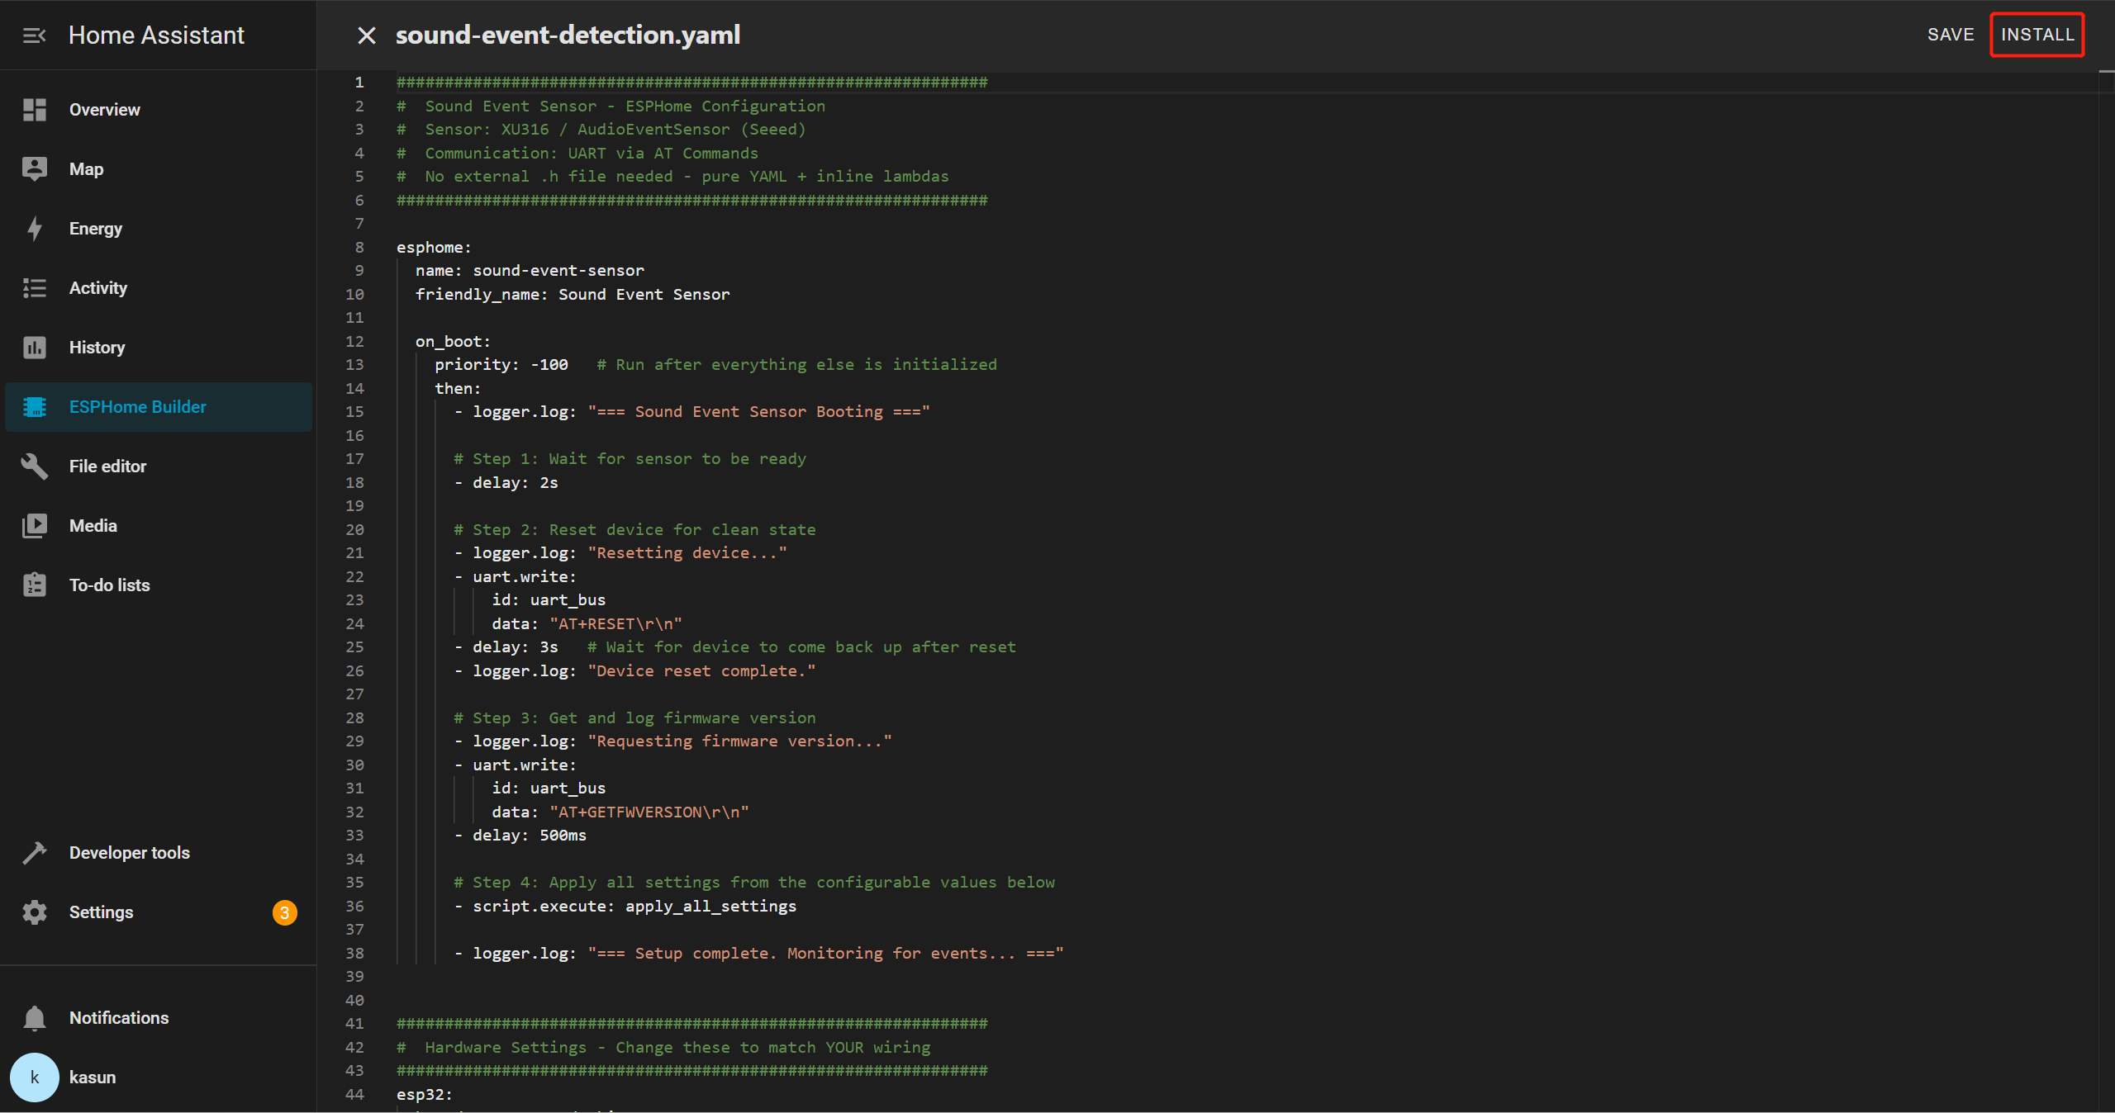Image resolution: width=2115 pixels, height=1113 pixels.
Task: Click the Settings notification badge
Action: [x=284, y=912]
